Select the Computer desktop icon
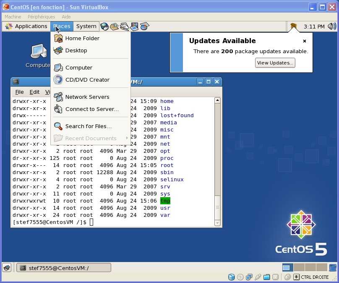 (x=39, y=52)
